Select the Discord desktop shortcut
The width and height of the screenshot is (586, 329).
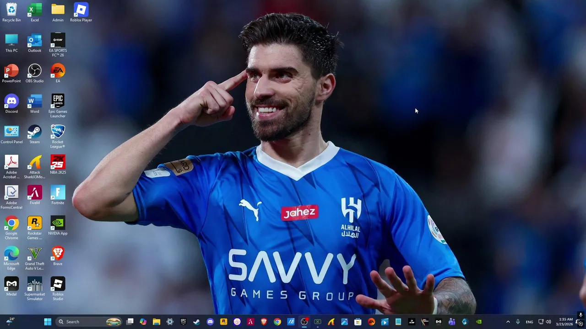point(11,104)
